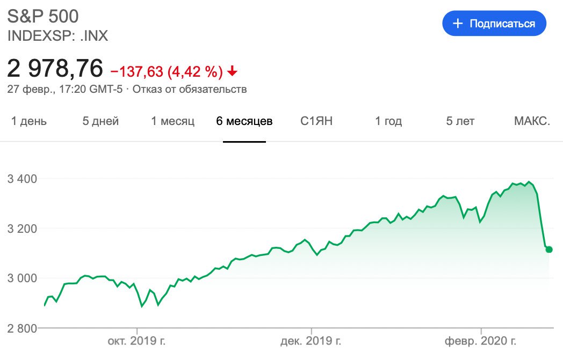The image size is (563, 353).
Task: Click the дек. 2019 г. axis label
Action: pos(311,341)
